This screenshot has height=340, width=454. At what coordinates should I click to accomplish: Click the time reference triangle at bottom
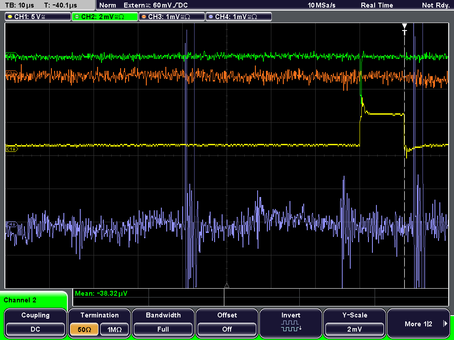pos(227,286)
